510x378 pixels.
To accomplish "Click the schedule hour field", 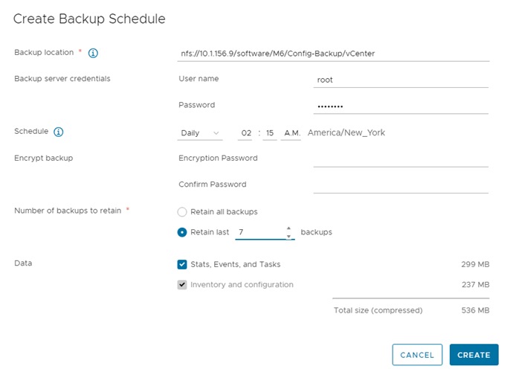I will [x=246, y=133].
